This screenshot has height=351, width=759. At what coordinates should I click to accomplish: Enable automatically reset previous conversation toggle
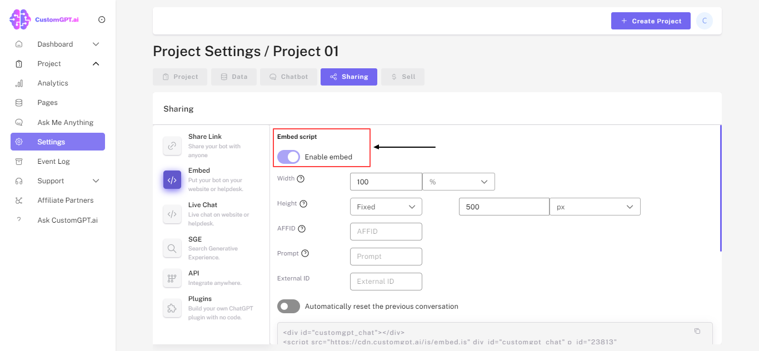pos(288,307)
